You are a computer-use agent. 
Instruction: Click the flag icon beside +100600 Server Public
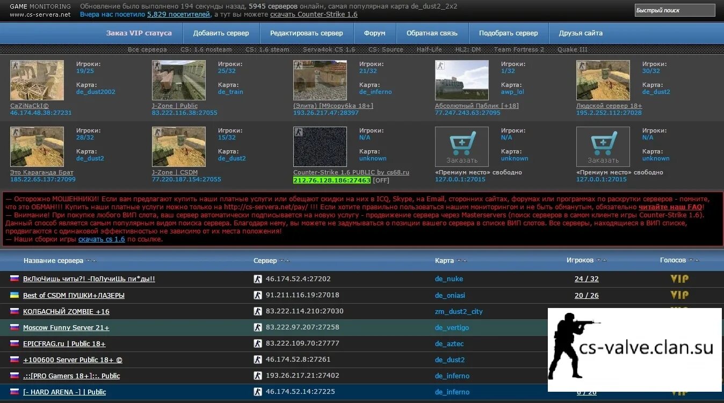15,360
